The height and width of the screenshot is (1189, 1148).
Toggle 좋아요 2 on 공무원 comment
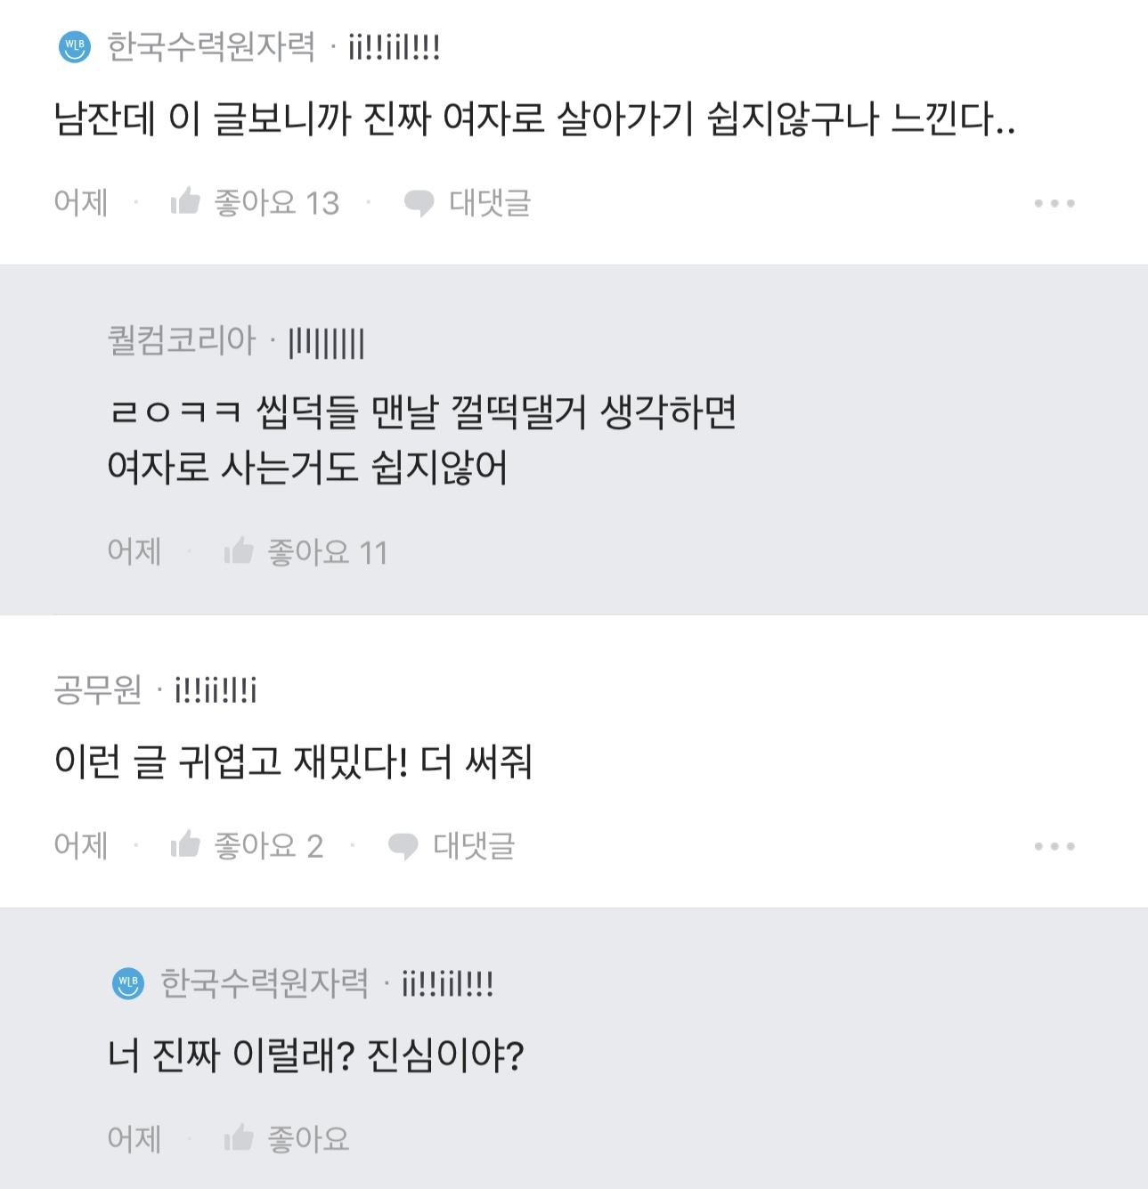point(269,846)
